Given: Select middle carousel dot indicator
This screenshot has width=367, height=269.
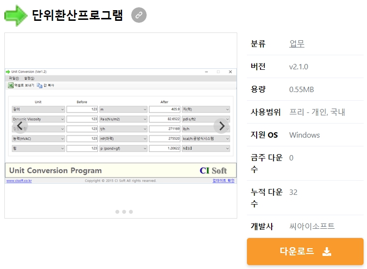Looking at the screenshot, I should (x=124, y=212).
